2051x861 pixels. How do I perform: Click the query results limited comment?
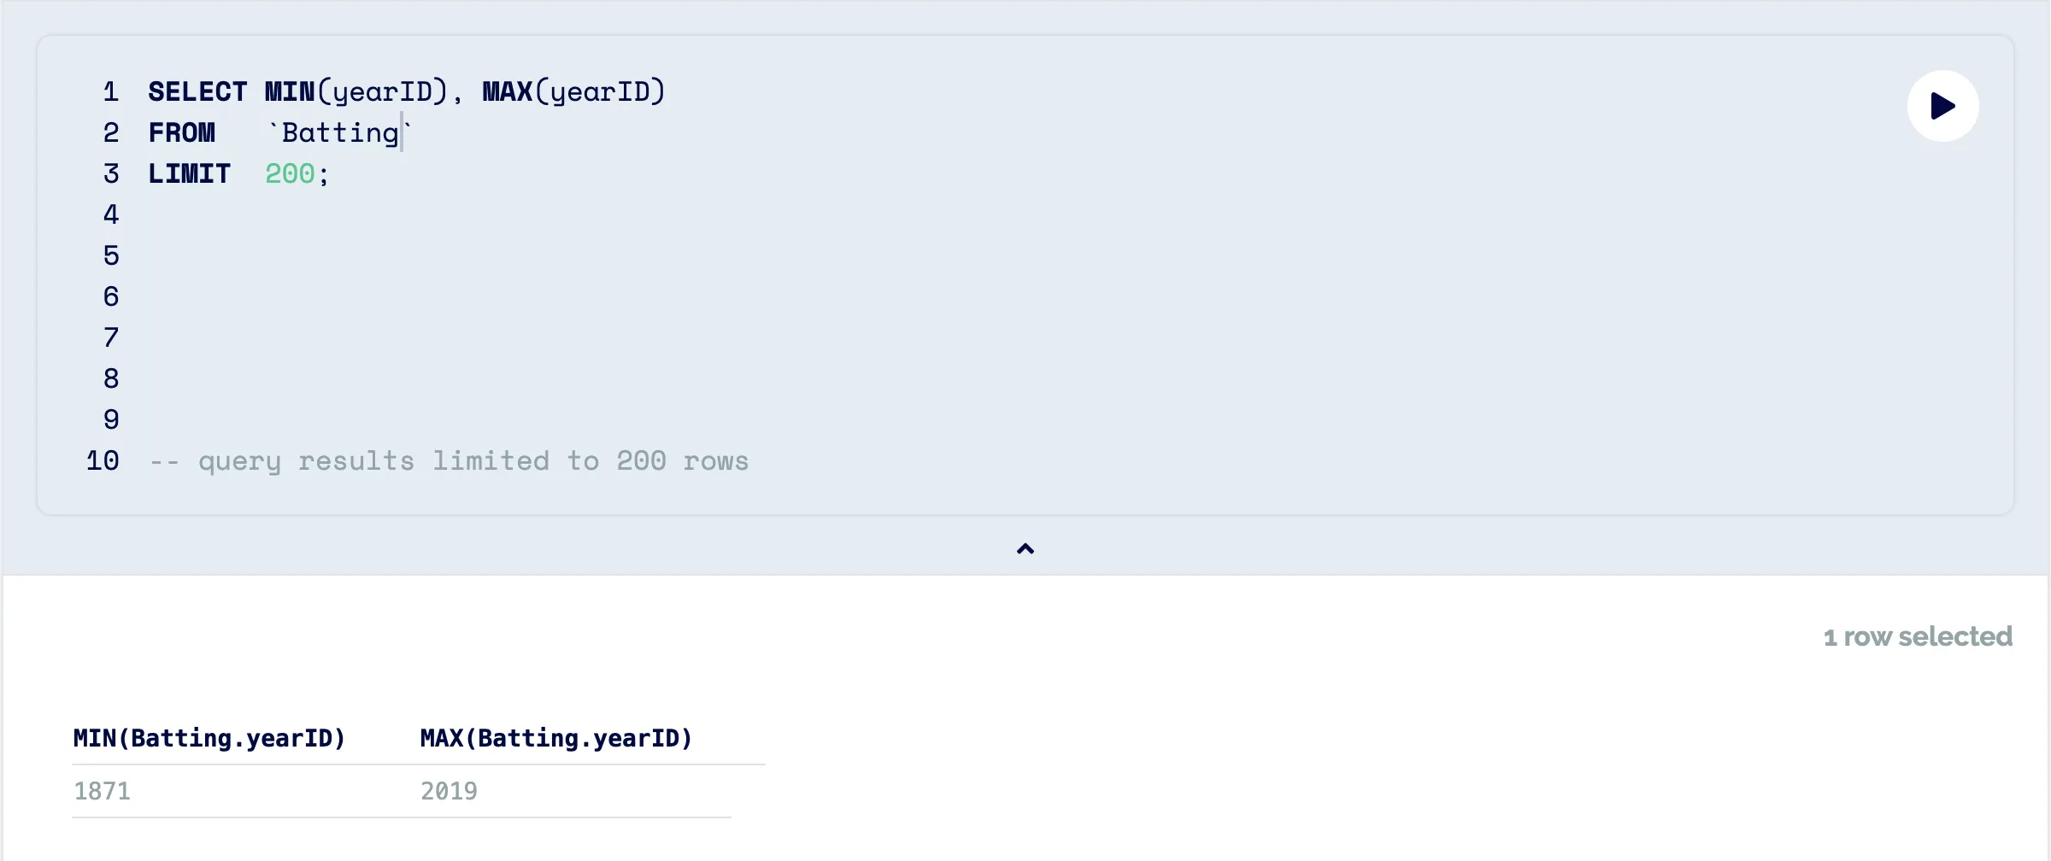coord(449,461)
